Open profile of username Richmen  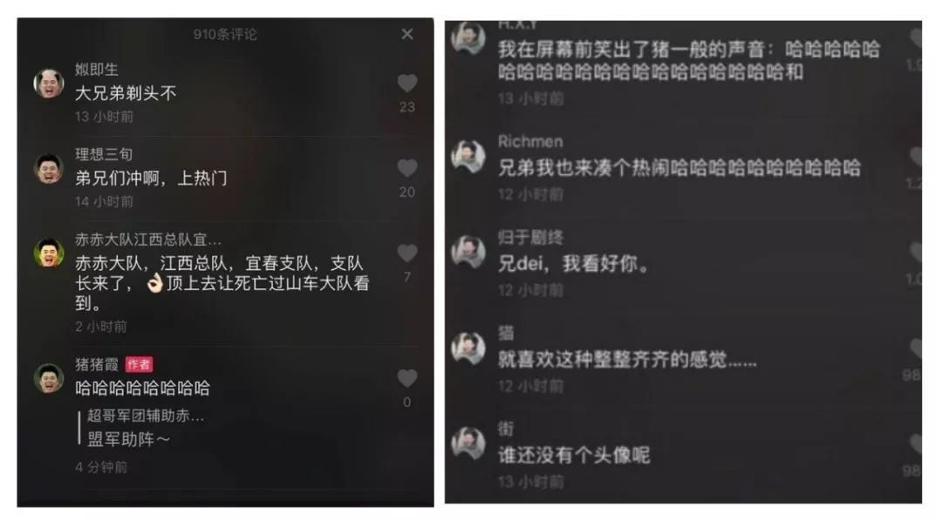tap(530, 142)
